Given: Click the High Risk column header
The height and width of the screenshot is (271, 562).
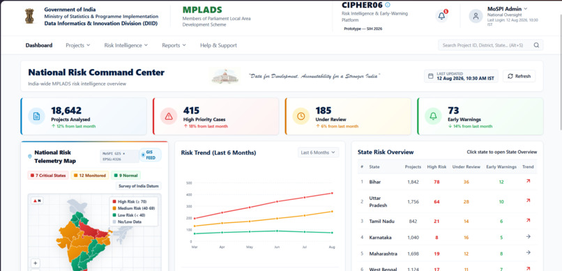Looking at the screenshot, I should coord(436,167).
